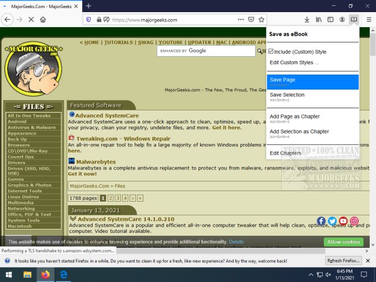Open Microsoft Edge from the taskbar
Image resolution: width=376 pixels, height=282 pixels.
pos(64,274)
